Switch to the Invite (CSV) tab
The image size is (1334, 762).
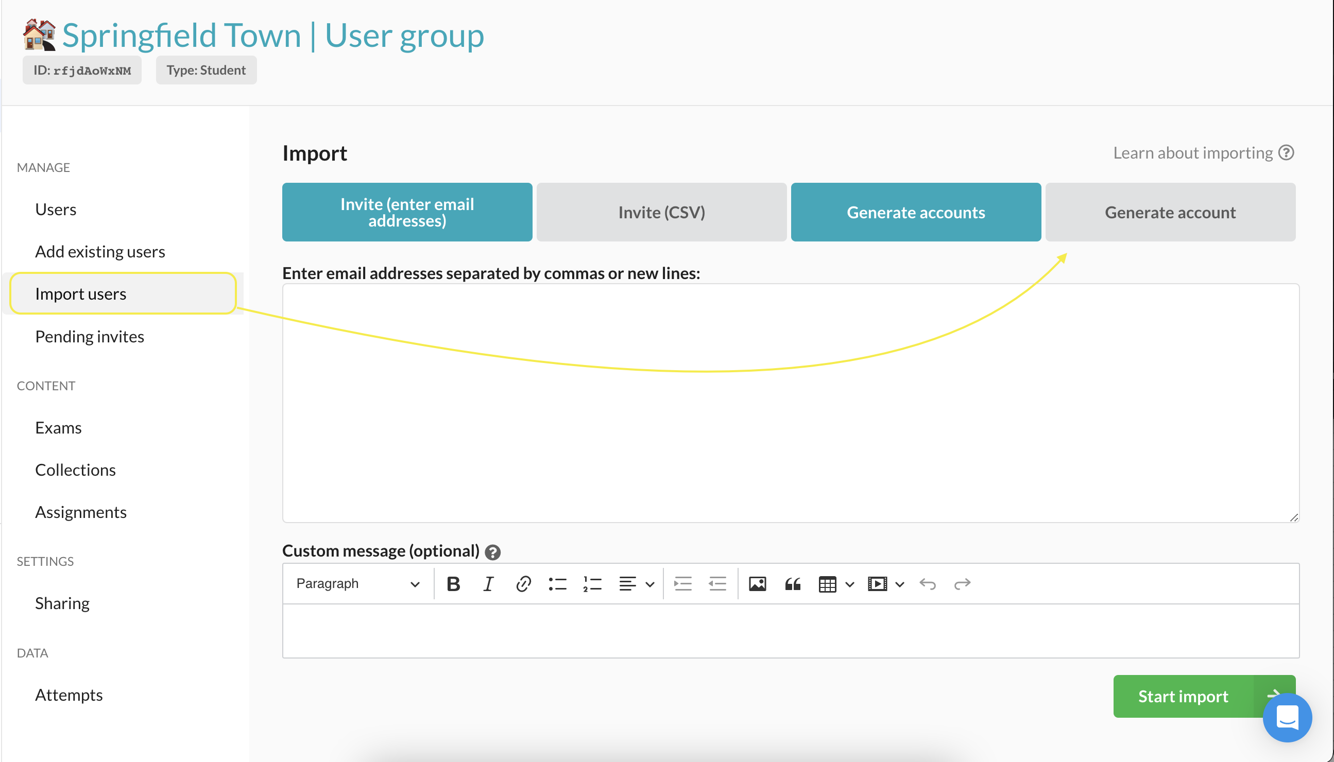[x=661, y=212]
